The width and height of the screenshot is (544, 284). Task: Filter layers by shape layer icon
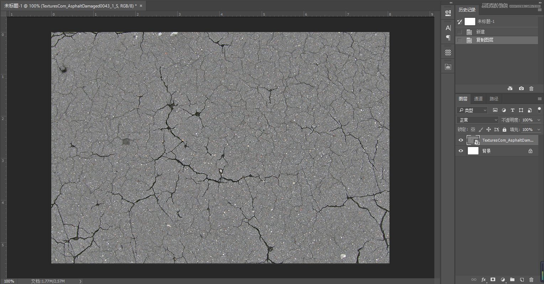(521, 110)
